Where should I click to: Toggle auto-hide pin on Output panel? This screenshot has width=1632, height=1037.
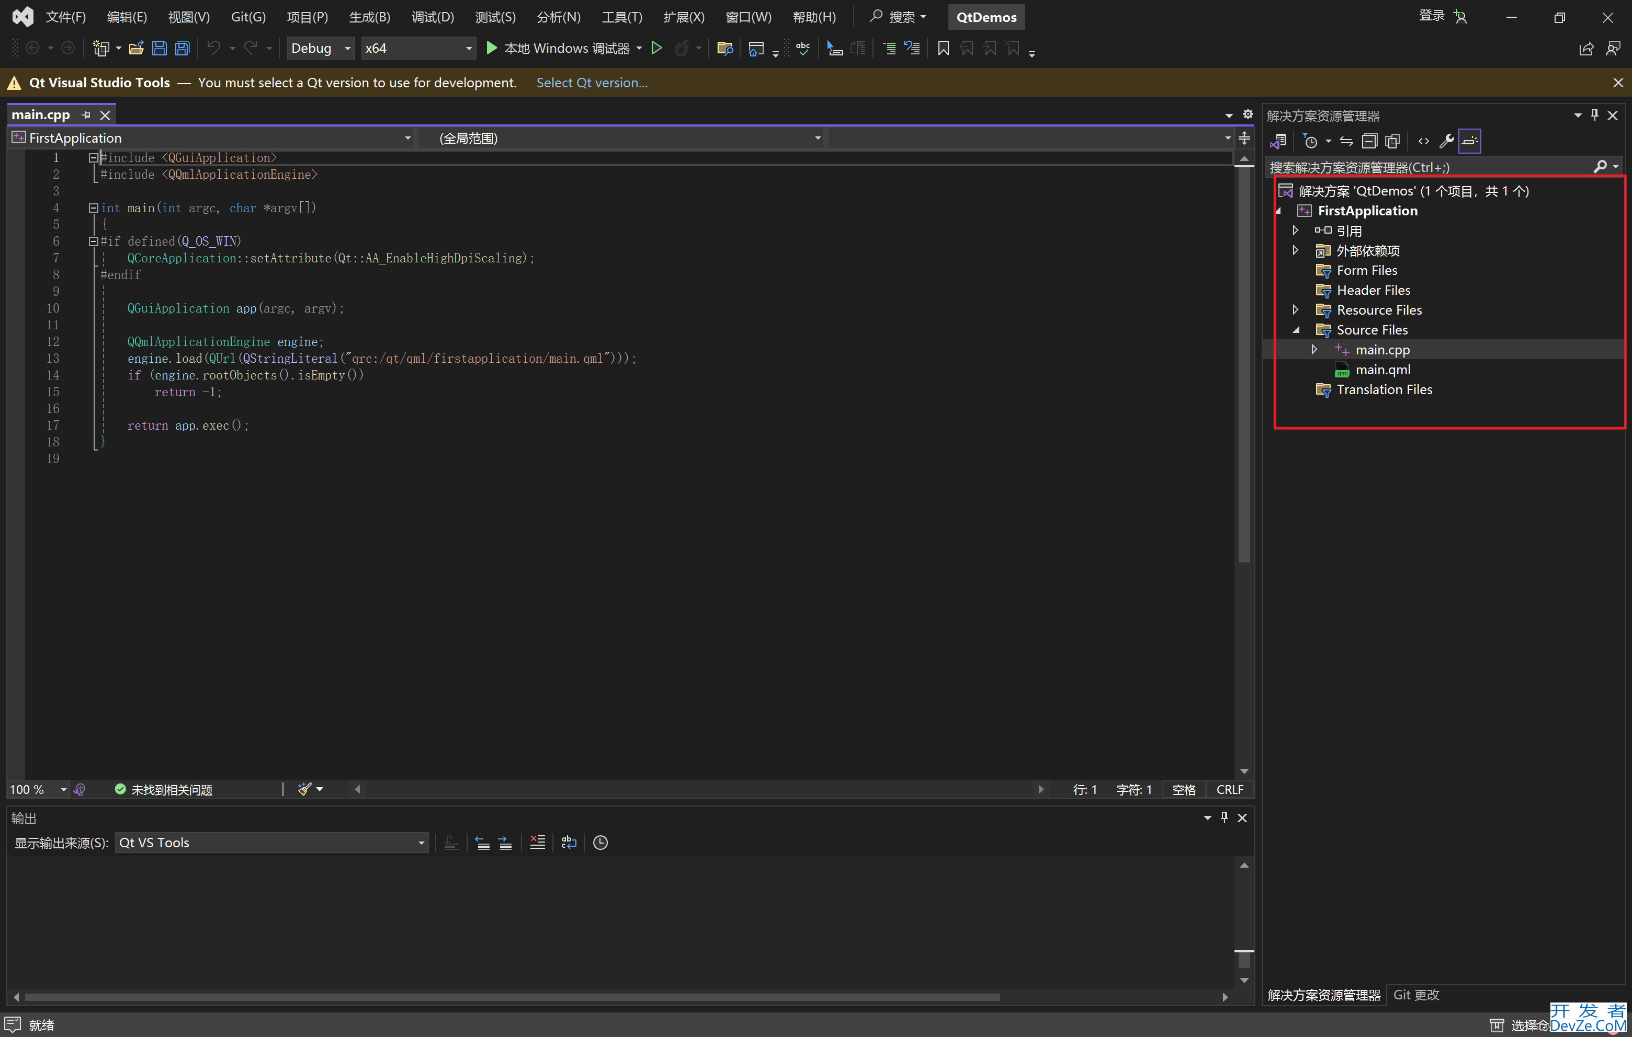pyautogui.click(x=1224, y=817)
